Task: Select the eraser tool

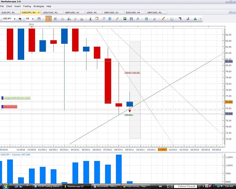Action: click(188, 19)
